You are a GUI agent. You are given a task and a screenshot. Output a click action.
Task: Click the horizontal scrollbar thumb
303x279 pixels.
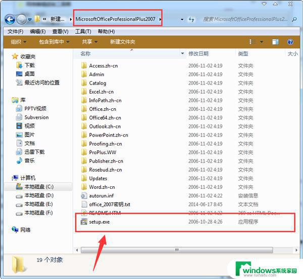177,250
